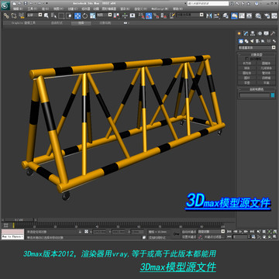Viewport: 279px width, 279px height.
Task: Switch to the 对象绘制 ribbon tab
Action: pyautogui.click(x=105, y=22)
